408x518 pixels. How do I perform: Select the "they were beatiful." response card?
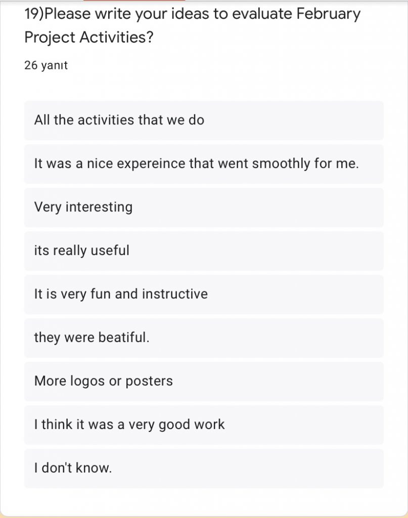coord(92,337)
